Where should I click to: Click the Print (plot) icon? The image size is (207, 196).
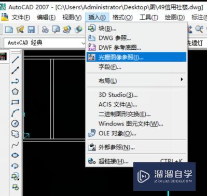(45, 30)
